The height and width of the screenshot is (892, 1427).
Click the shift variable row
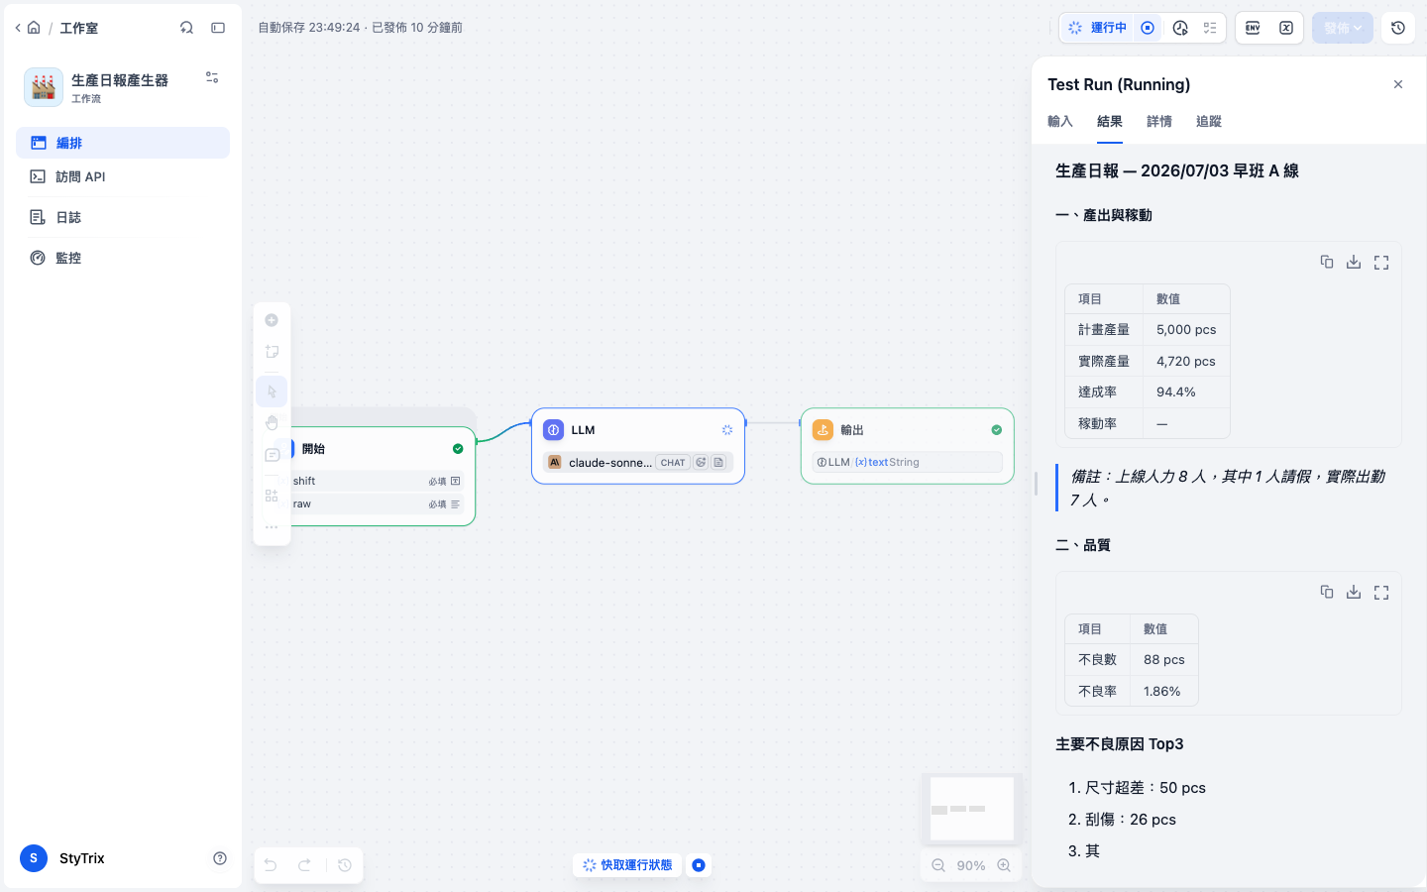pyautogui.click(x=377, y=481)
